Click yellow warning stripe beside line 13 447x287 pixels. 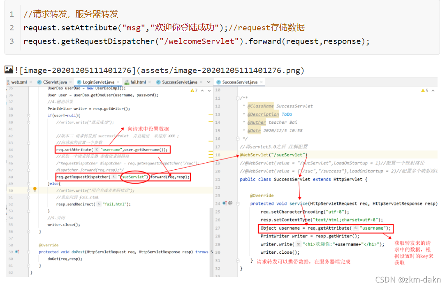211,114
